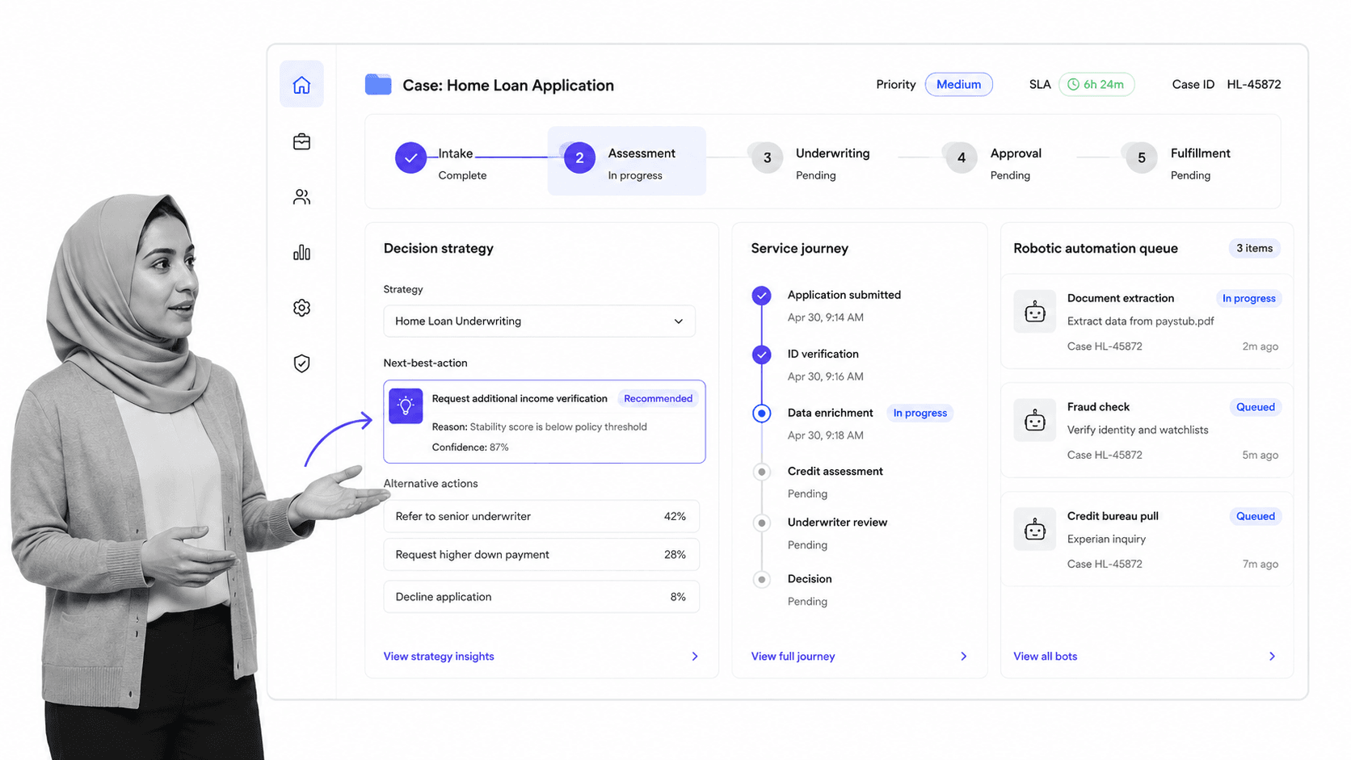Click the 42% value for senior underwriter
The image size is (1351, 760).
675,516
